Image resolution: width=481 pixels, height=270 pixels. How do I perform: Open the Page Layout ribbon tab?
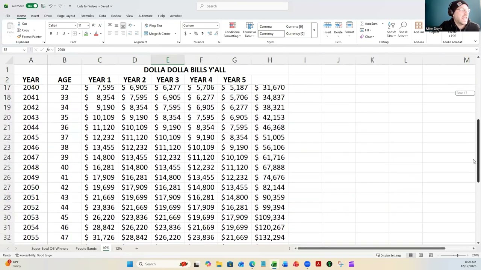(66, 16)
